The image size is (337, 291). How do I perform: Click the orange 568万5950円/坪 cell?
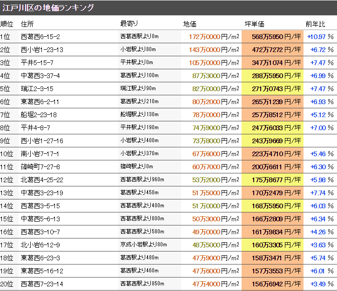(272, 37)
